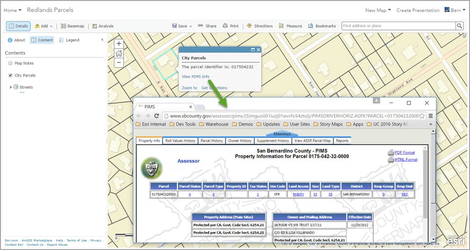Open the Add dropdown menu

pyautogui.click(x=44, y=26)
